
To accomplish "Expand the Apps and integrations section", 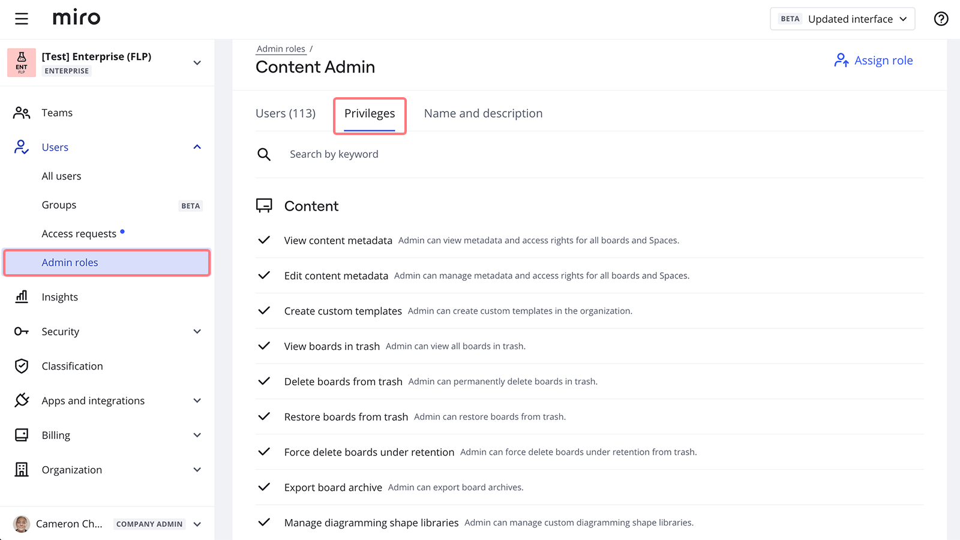I will (x=197, y=401).
